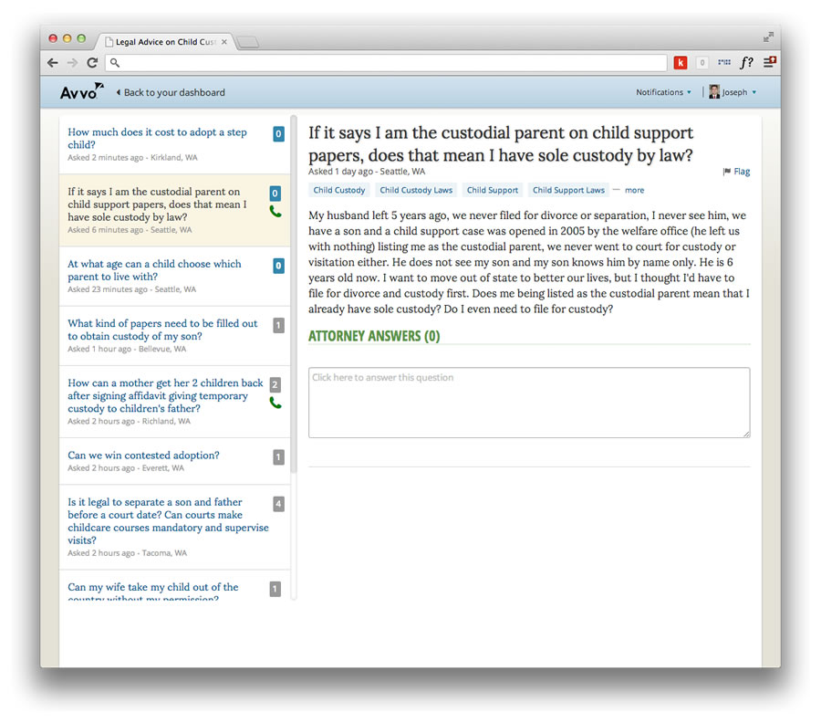Open 'At what age can a child choose' question
821x723 pixels.
pyautogui.click(x=154, y=270)
